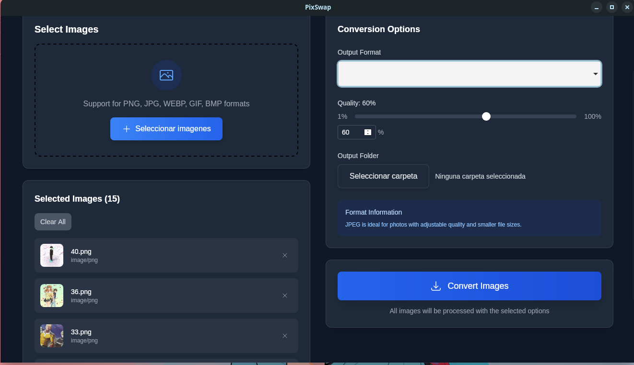Remove 33.png from the selected images
The height and width of the screenshot is (365, 634).
click(x=285, y=336)
